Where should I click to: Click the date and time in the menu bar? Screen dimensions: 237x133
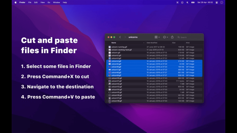[205, 2]
